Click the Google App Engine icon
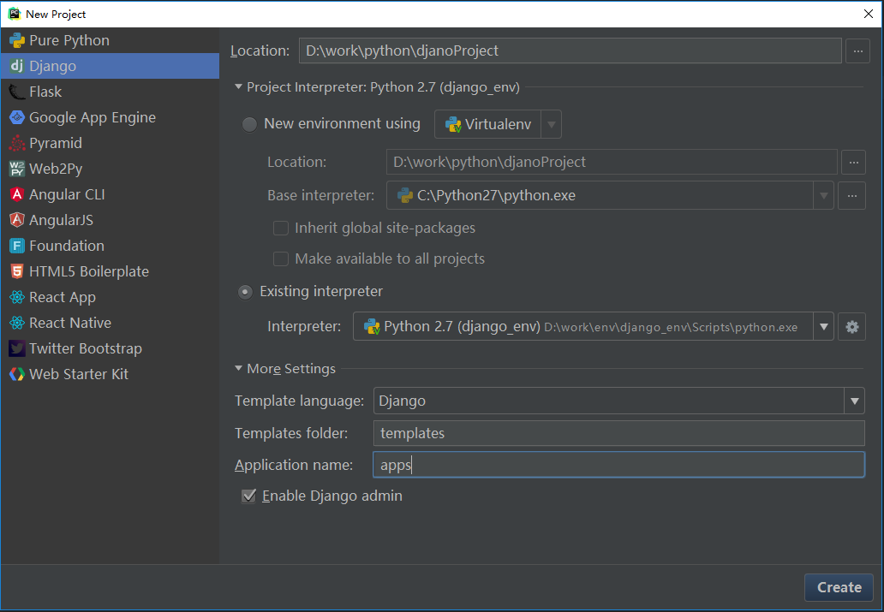 [17, 117]
